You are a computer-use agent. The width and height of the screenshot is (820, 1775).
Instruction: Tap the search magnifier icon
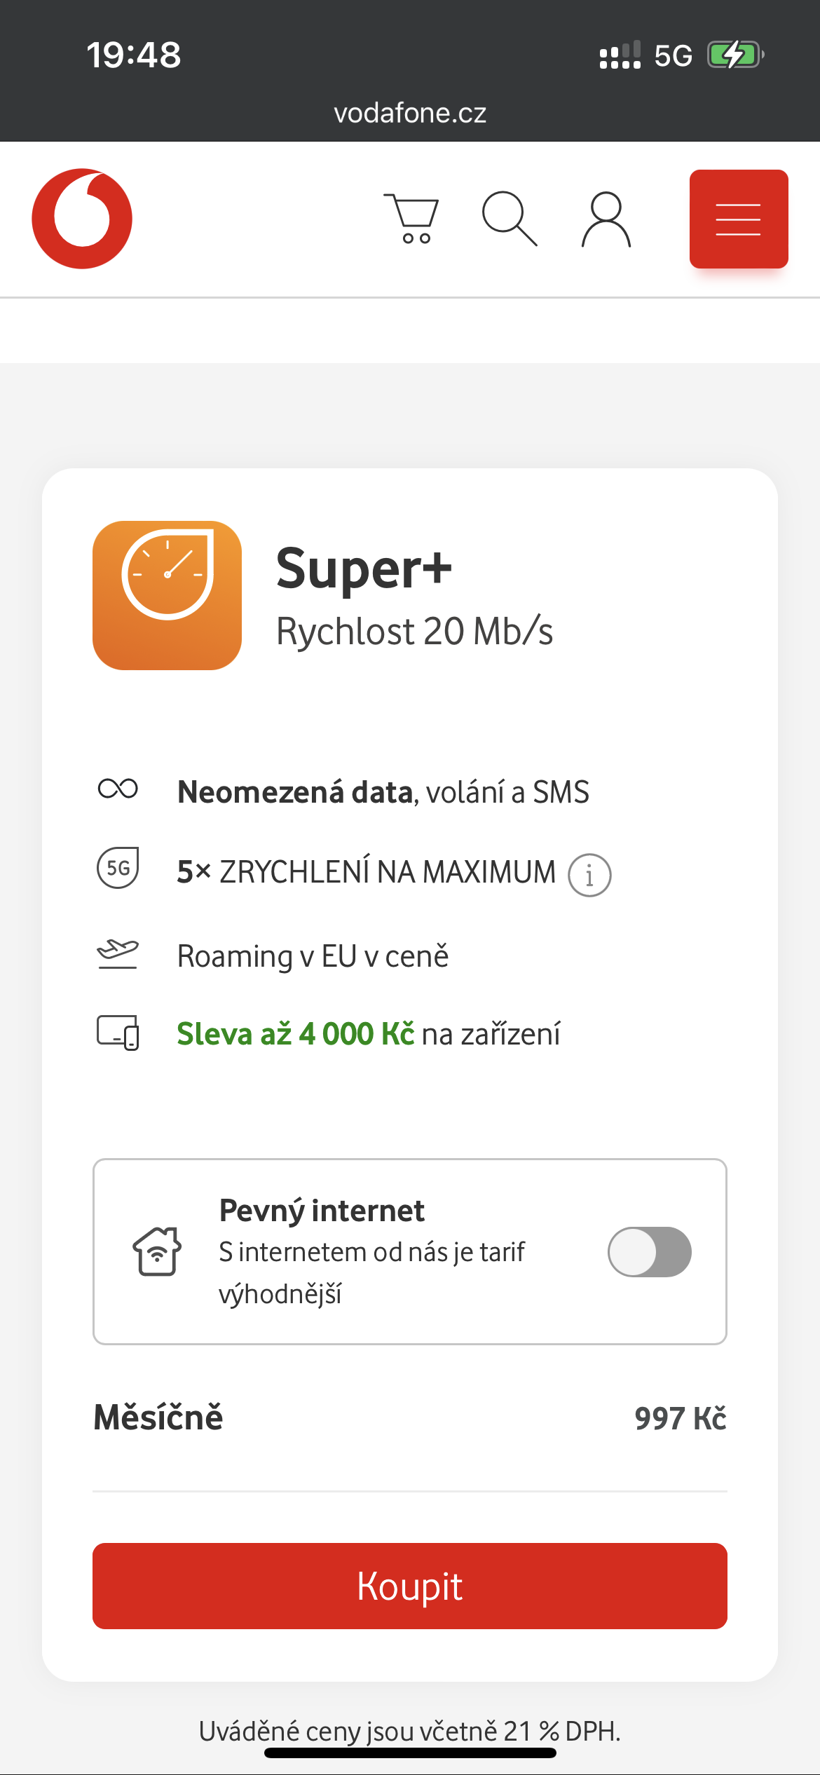tap(510, 219)
